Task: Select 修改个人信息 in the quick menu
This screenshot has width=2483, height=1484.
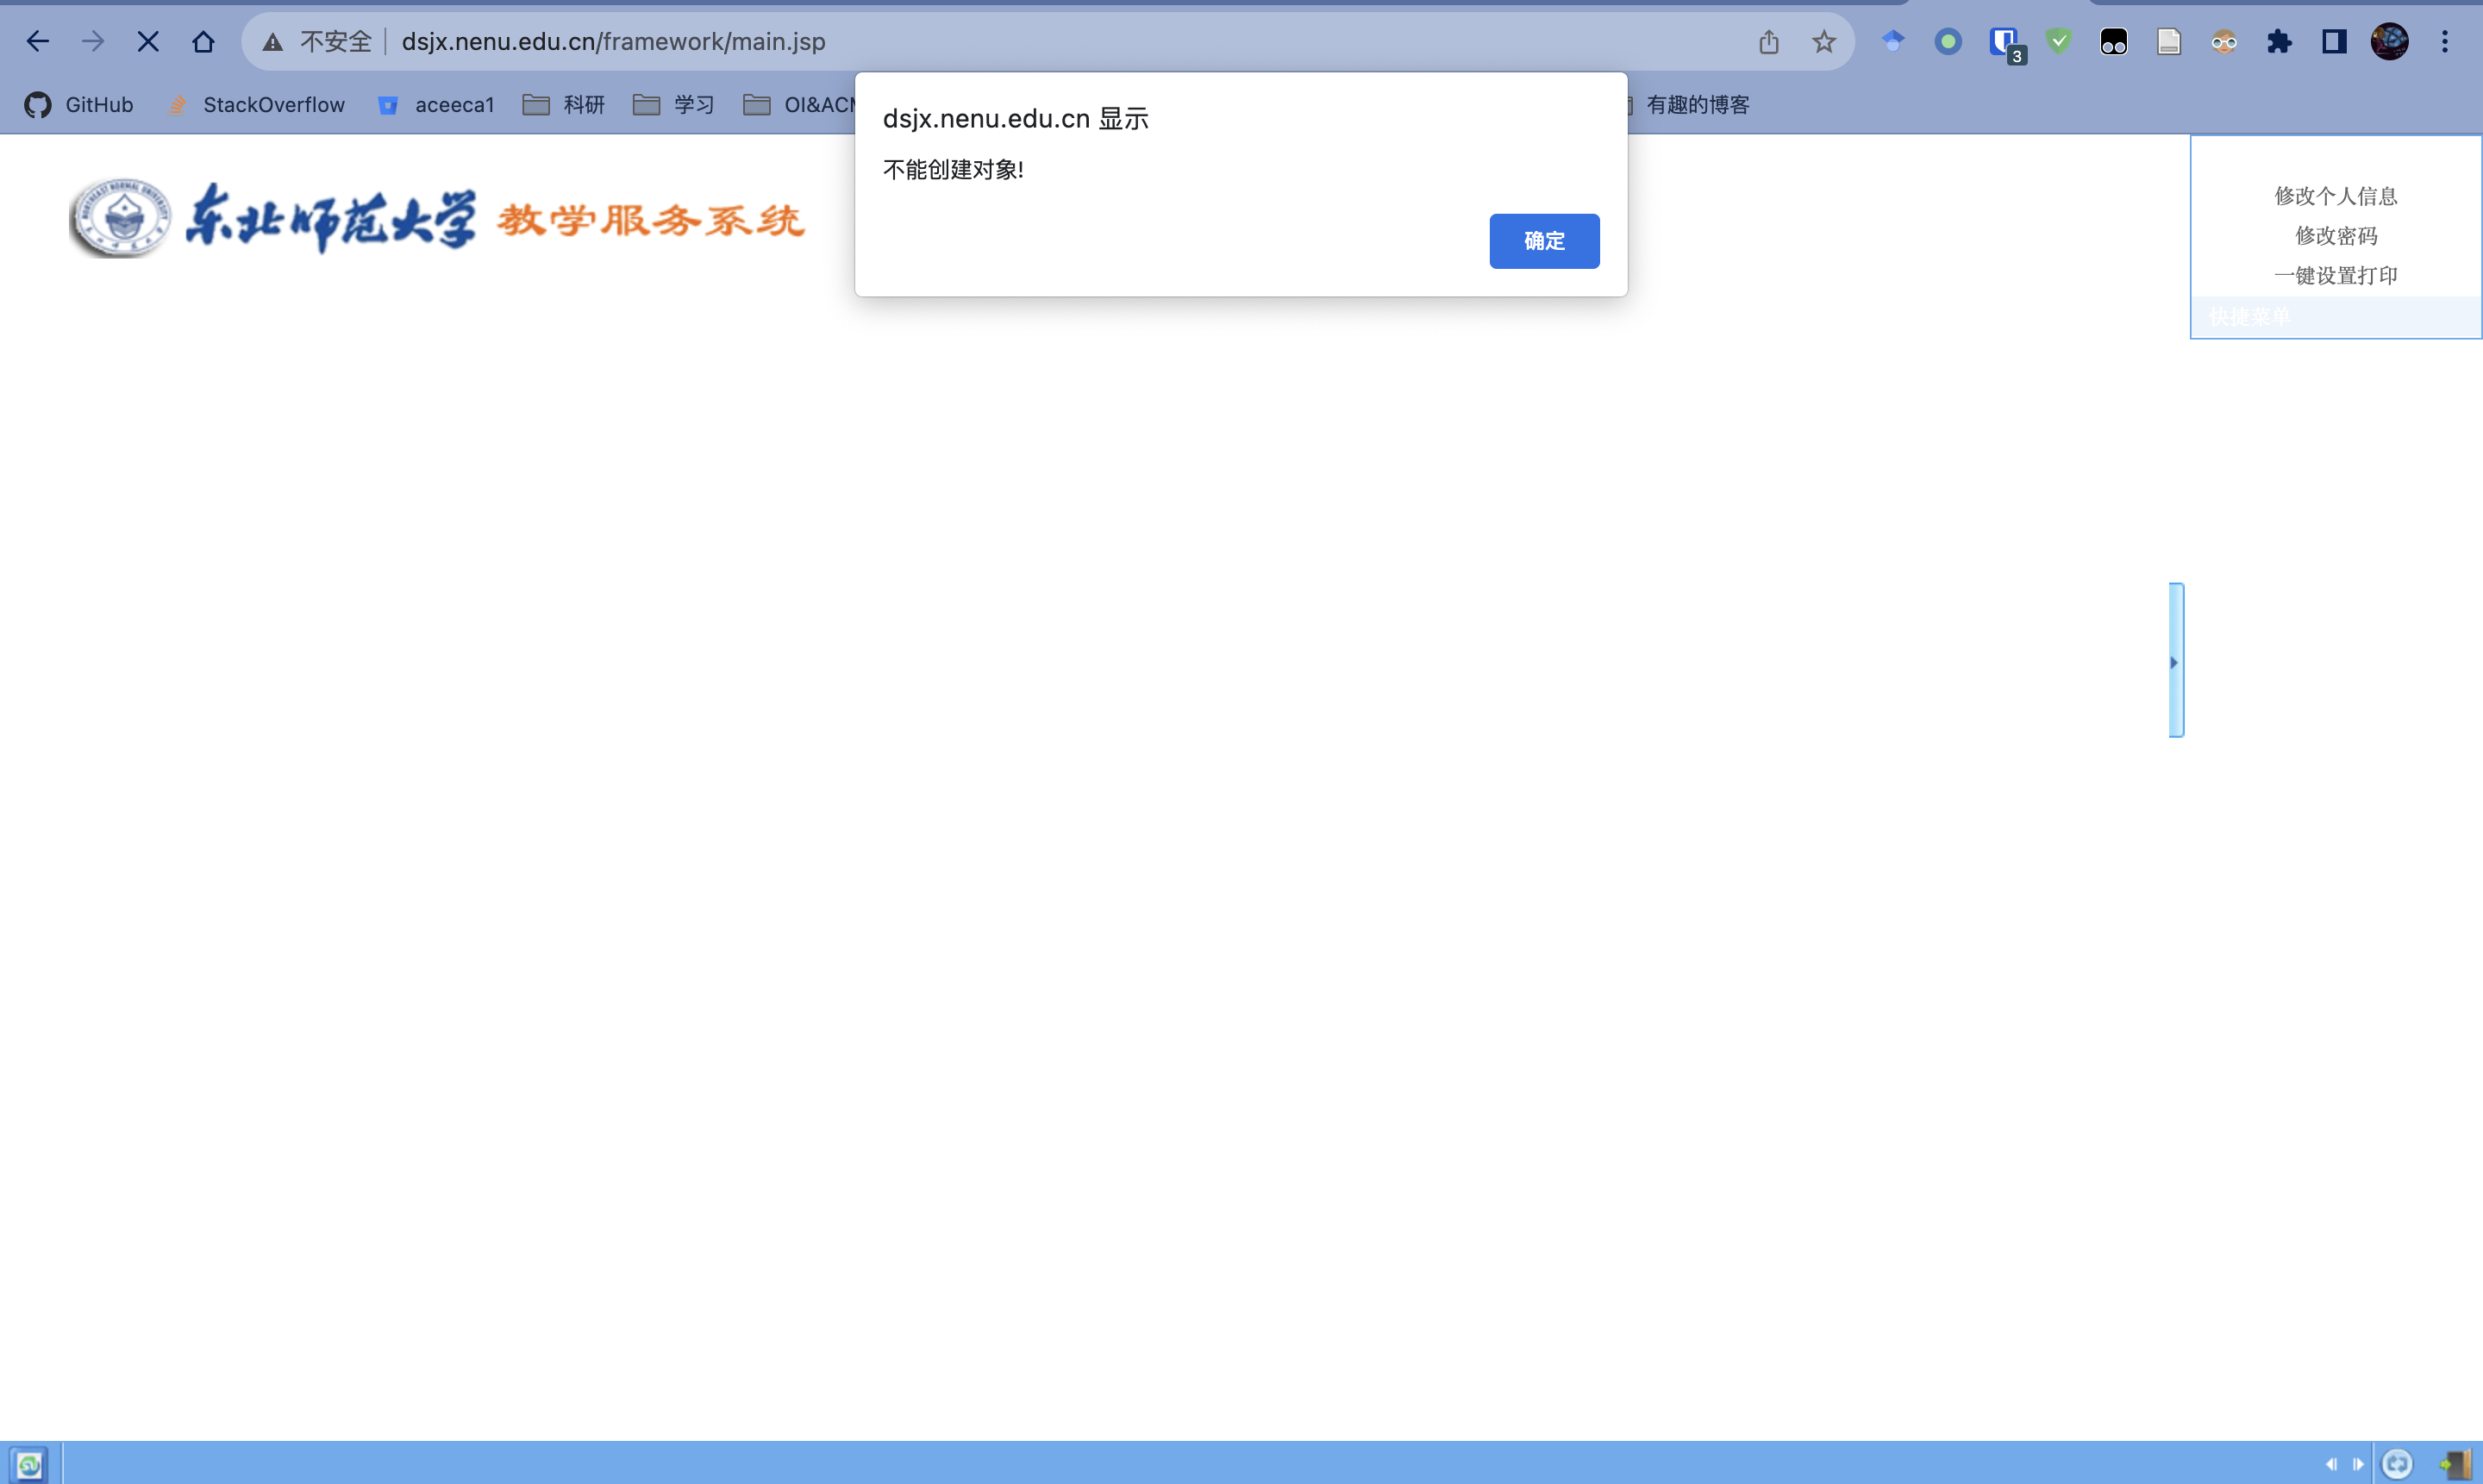Action: click(2335, 196)
